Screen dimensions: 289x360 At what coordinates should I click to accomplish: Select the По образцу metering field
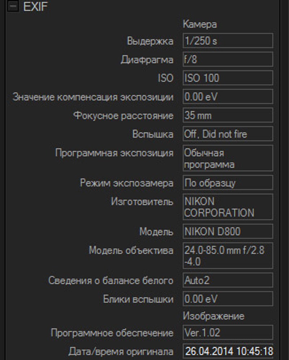pos(228,183)
